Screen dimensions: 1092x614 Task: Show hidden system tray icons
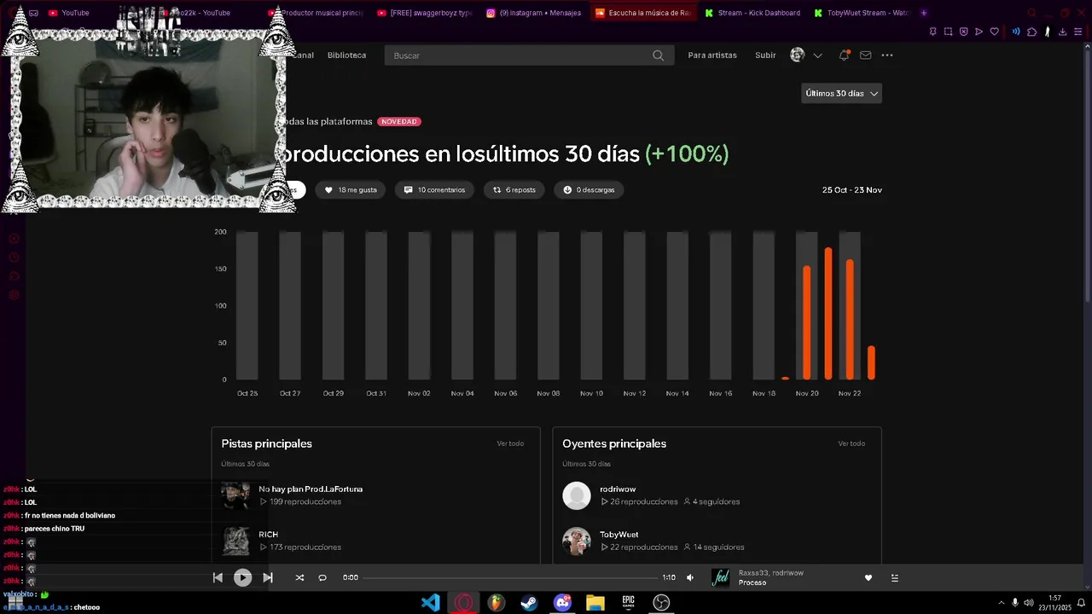point(1001,603)
